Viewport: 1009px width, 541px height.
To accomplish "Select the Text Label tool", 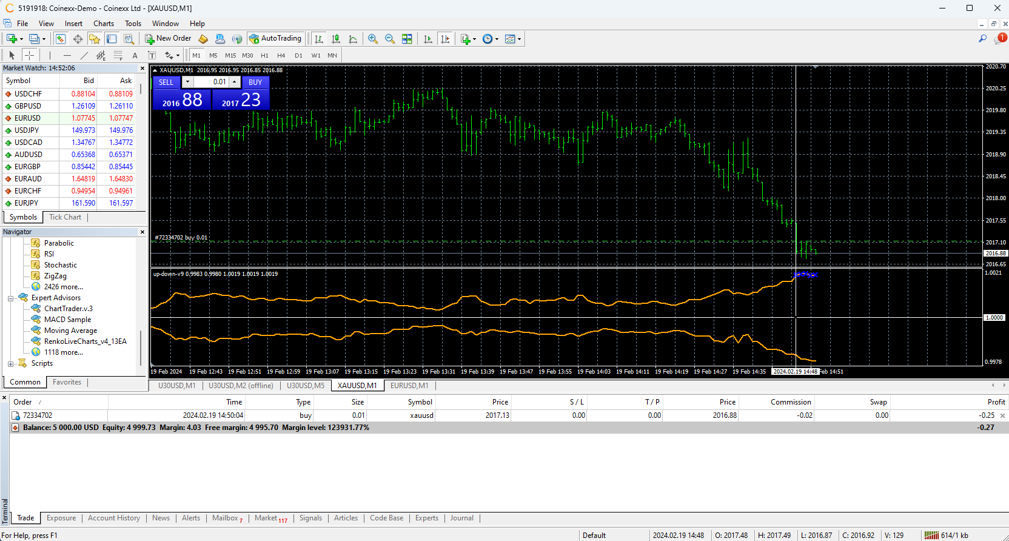I will click(x=152, y=55).
